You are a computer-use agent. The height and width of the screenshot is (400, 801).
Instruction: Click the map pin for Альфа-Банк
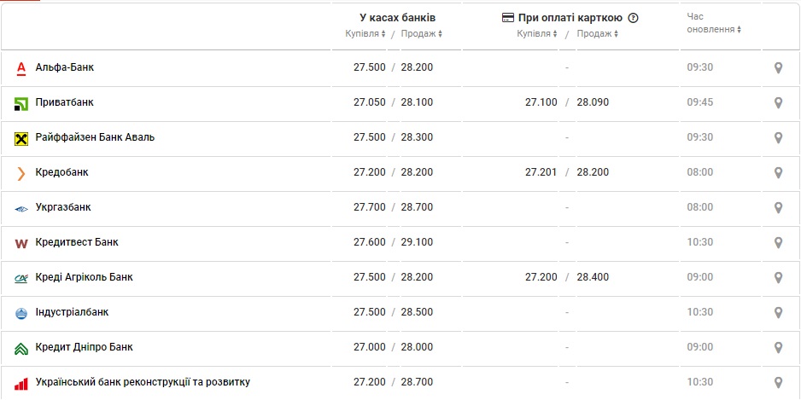pos(778,67)
